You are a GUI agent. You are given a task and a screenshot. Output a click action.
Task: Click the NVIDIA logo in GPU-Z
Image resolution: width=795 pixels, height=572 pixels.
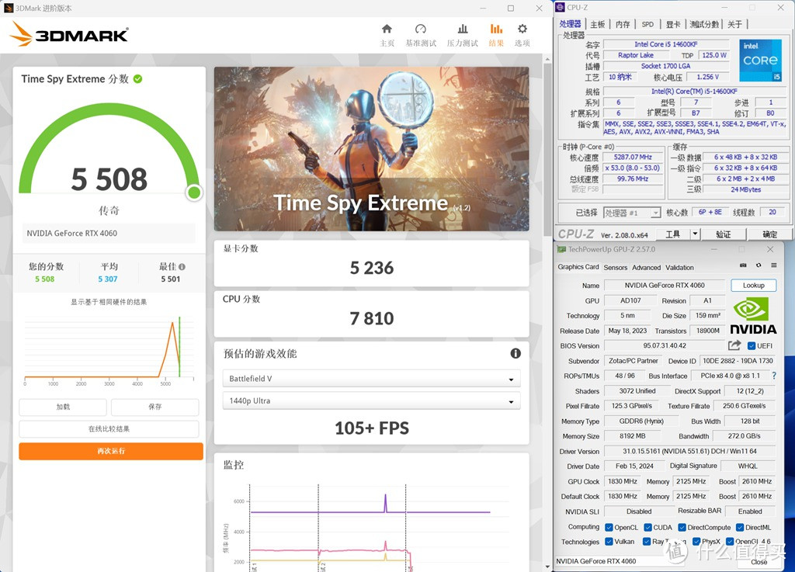pos(753,315)
